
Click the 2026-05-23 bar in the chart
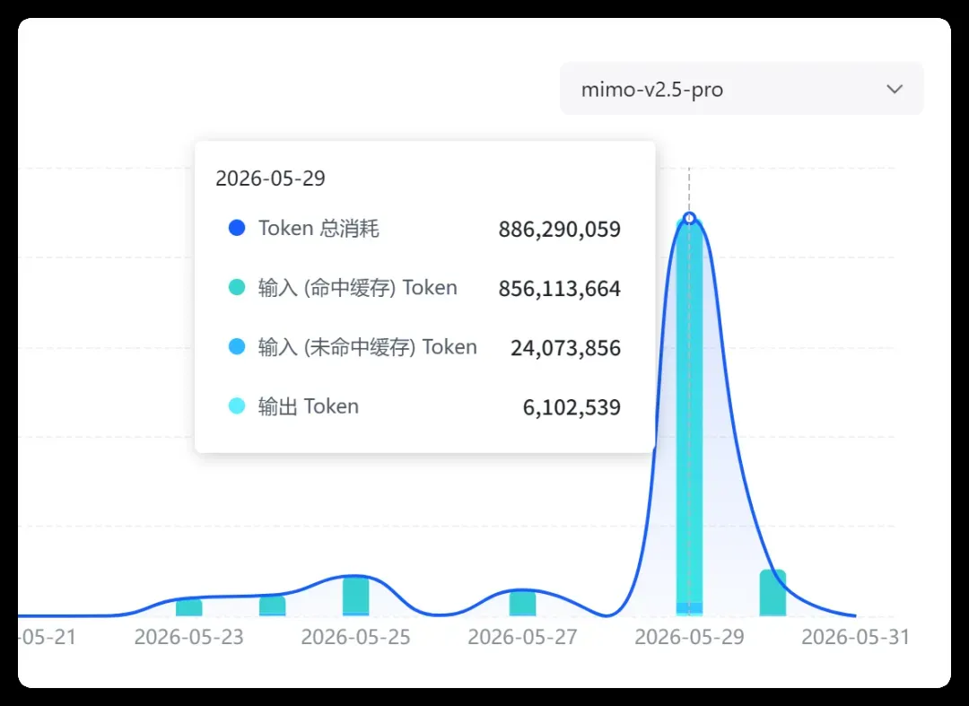click(188, 607)
